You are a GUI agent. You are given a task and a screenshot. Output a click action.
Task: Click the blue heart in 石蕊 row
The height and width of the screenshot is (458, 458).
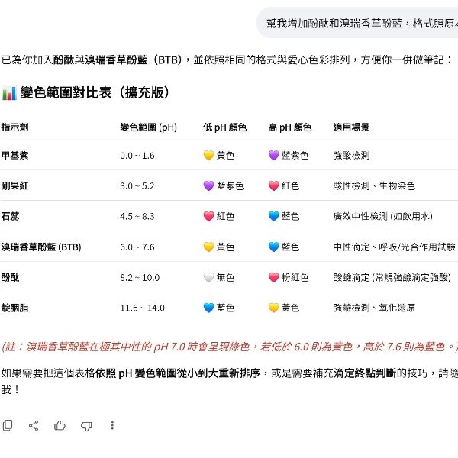click(274, 216)
